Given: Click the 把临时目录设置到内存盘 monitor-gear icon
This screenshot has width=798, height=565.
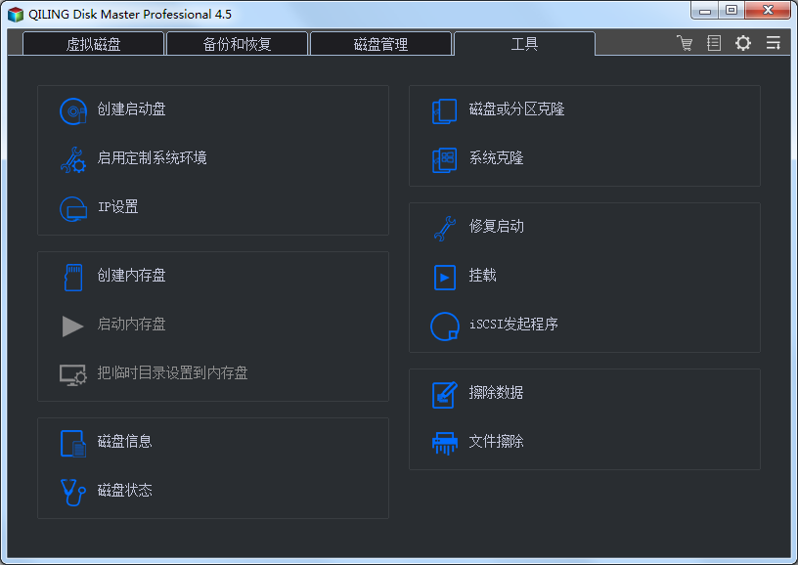Looking at the screenshot, I should pyautogui.click(x=72, y=375).
